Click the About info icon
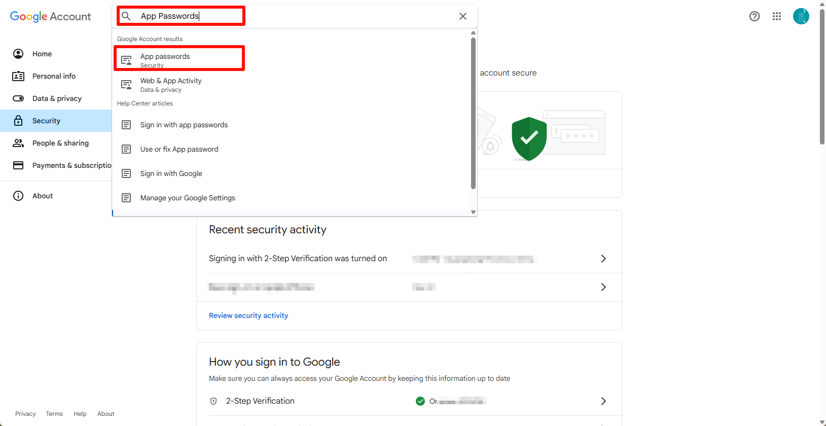The width and height of the screenshot is (826, 426). coord(18,196)
